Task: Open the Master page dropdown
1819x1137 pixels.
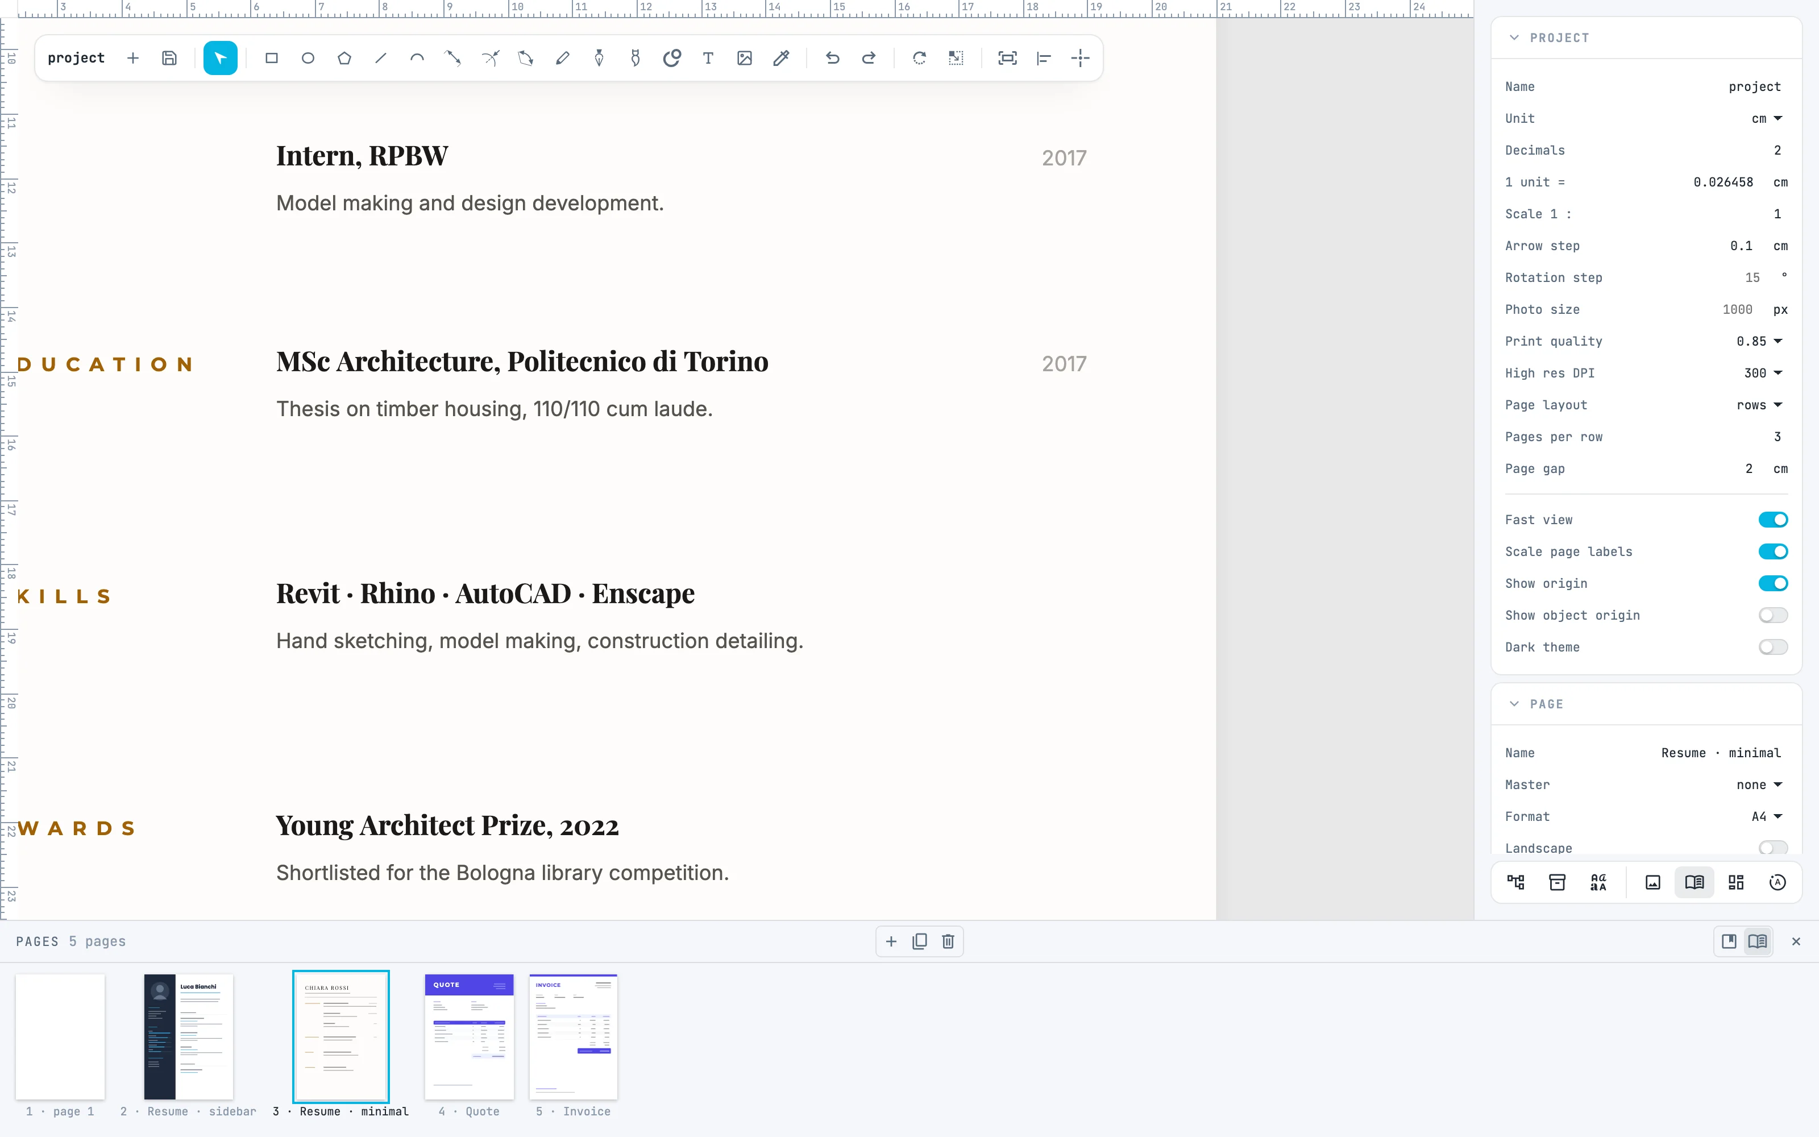Action: (x=1759, y=785)
